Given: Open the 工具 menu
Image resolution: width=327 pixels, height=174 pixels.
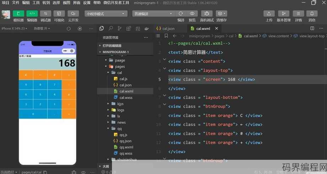Looking at the screenshot, I should (36, 3).
